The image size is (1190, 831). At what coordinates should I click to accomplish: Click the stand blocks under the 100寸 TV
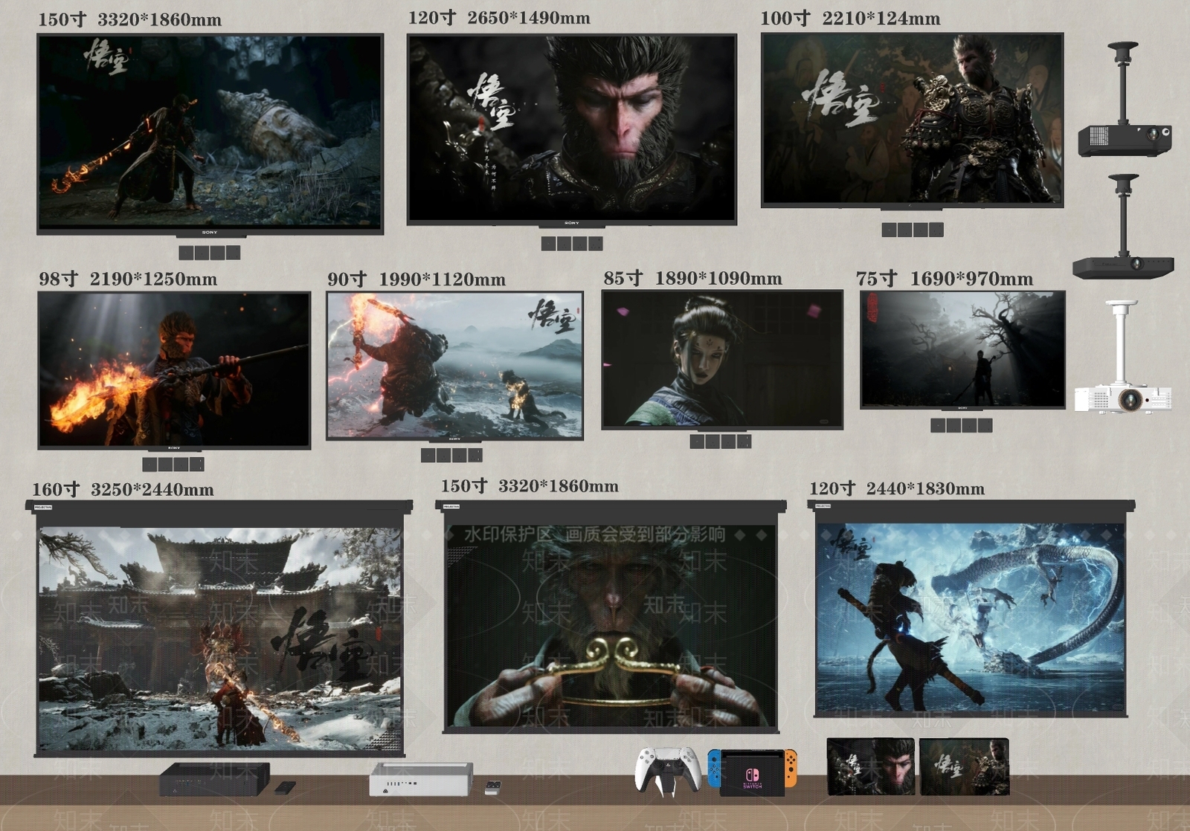[913, 230]
